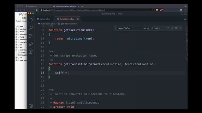The image size is (202, 113).
Task: Click getProcessTime in the breadcrumb
Action: (x=68, y=24)
